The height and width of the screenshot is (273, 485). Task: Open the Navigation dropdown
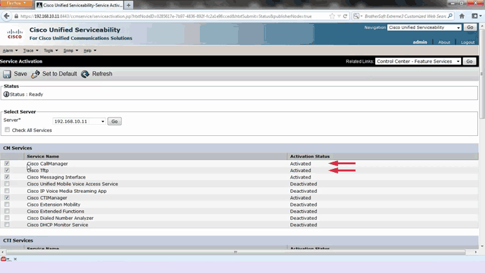pyautogui.click(x=424, y=28)
